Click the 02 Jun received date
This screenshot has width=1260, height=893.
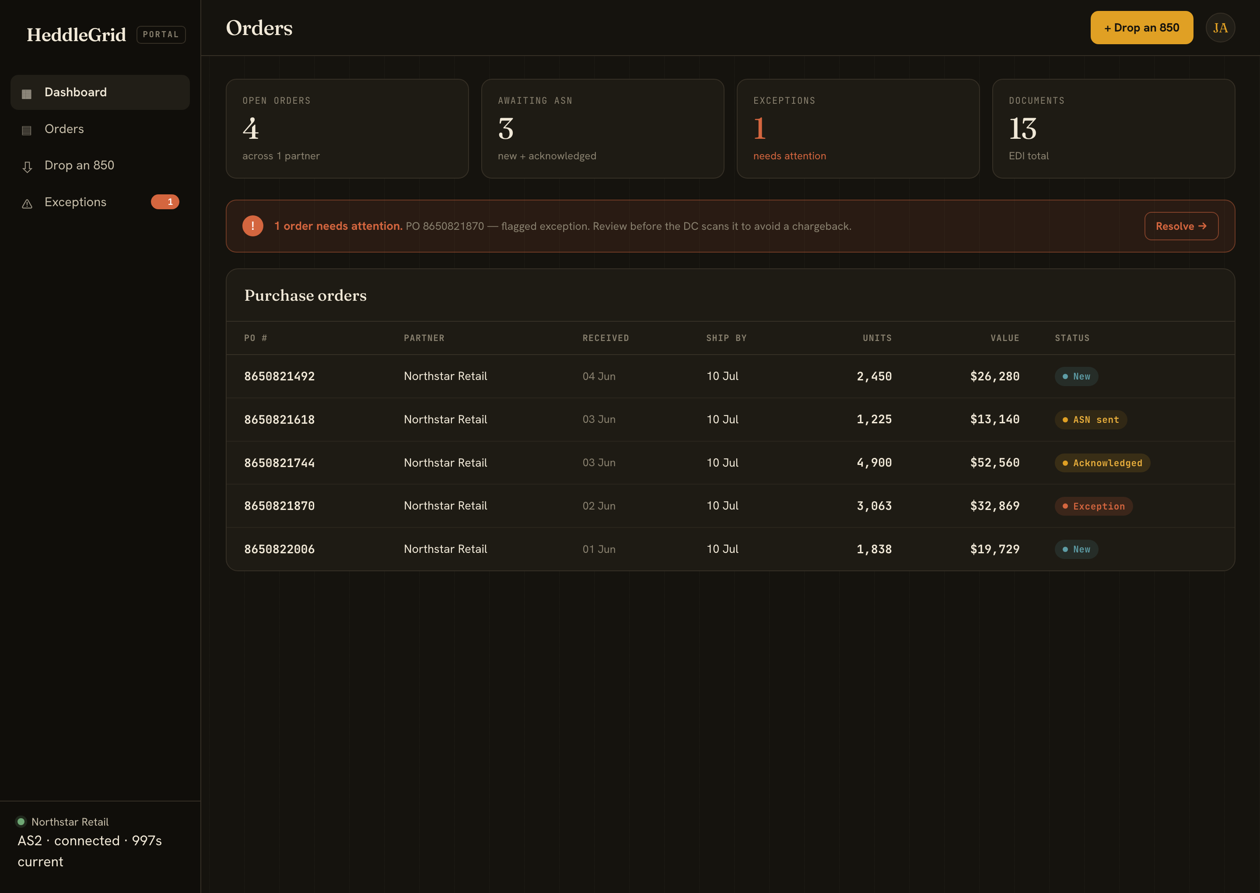pyautogui.click(x=599, y=506)
